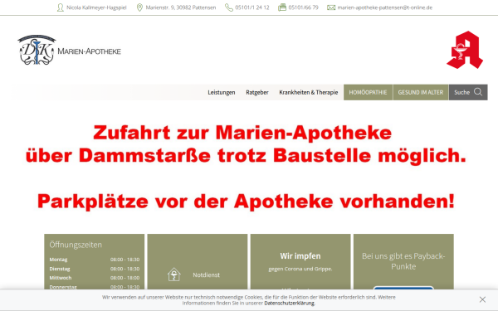Open Krankheiten & Therapie menu
The height and width of the screenshot is (311, 498).
309,92
